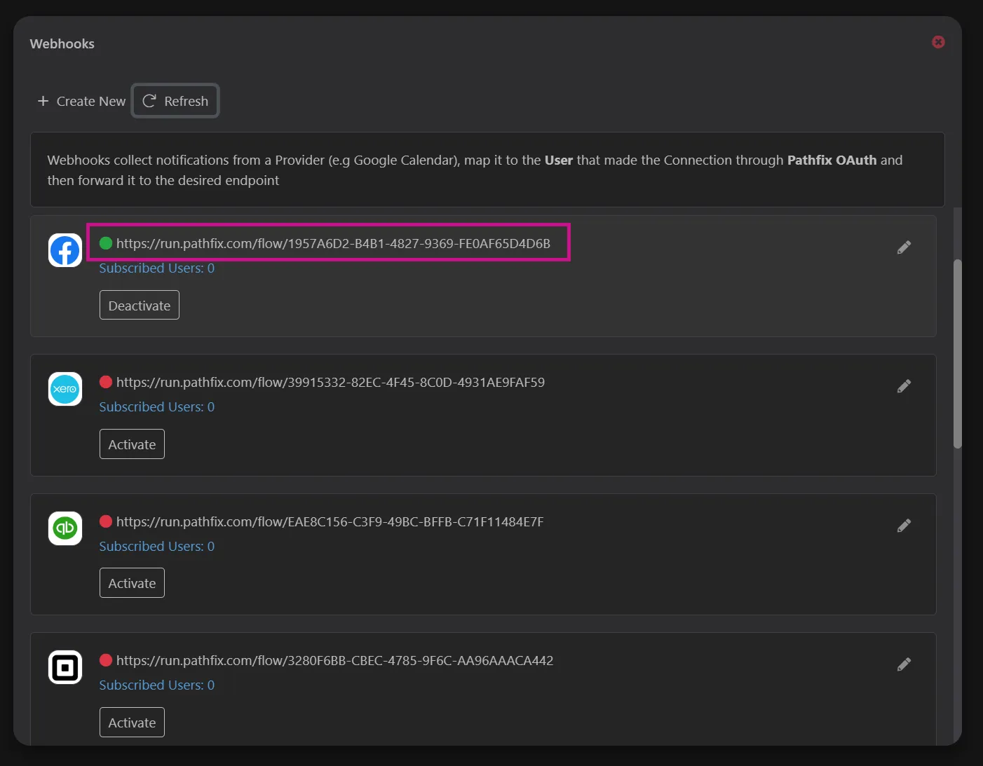Screen dimensions: 983x766
Task: Refresh the webhooks list
Action: [175, 101]
